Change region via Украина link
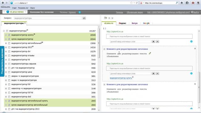Image resolution: width=201 pixels, height=113 pixels. [72, 12]
